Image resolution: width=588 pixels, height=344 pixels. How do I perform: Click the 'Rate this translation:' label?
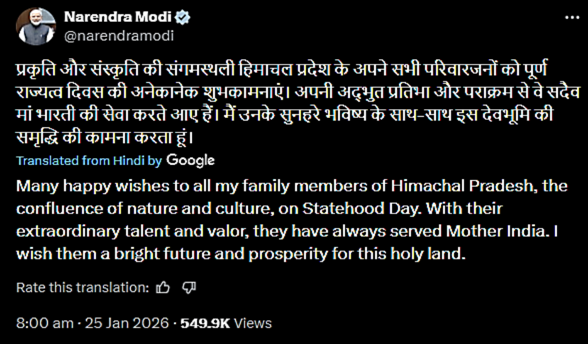pyautogui.click(x=82, y=288)
